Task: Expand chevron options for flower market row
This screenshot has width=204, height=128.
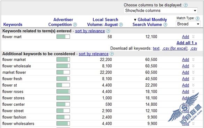Action: (193, 59)
